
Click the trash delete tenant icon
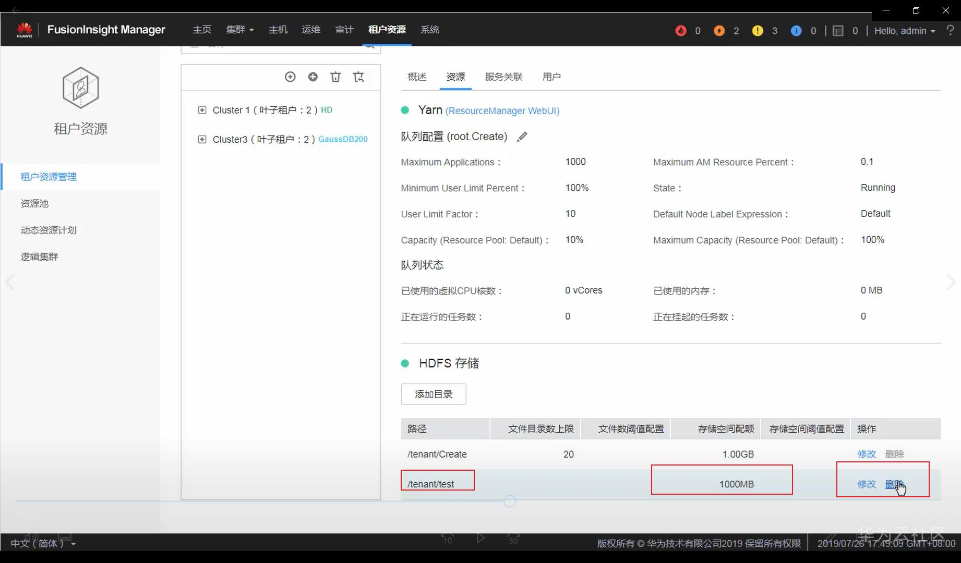click(335, 77)
